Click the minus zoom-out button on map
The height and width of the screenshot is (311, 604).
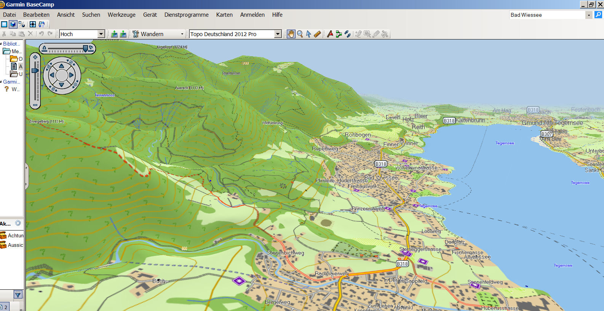click(x=35, y=105)
